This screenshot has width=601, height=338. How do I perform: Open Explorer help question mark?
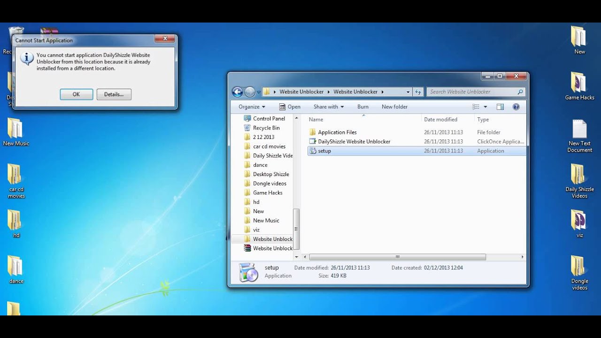click(x=516, y=107)
